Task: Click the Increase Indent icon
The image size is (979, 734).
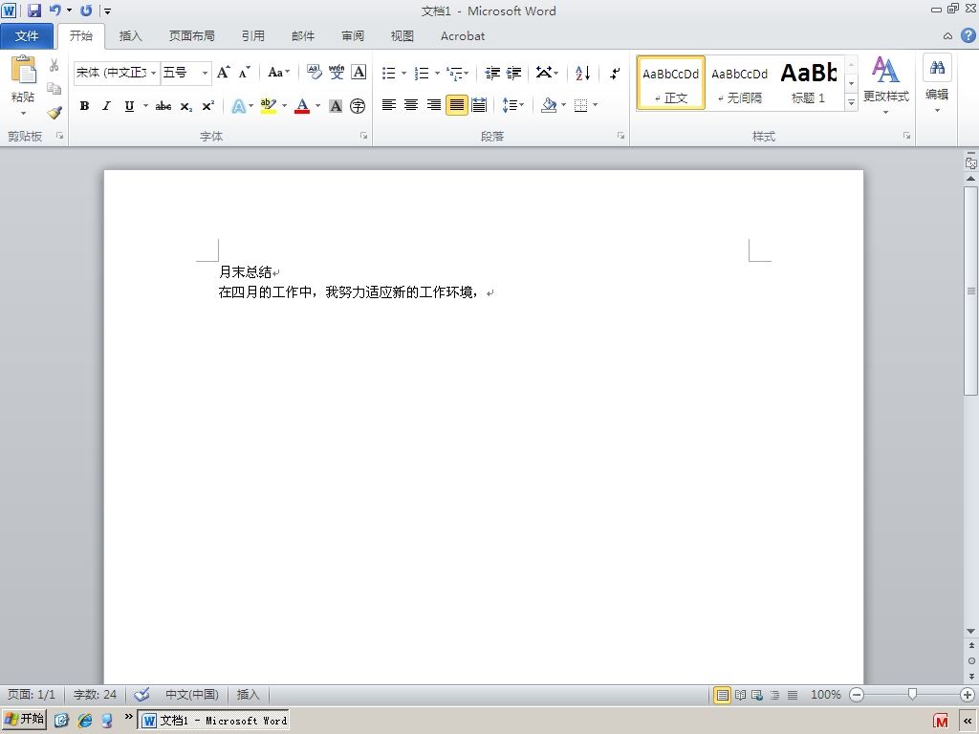Action: [x=513, y=73]
